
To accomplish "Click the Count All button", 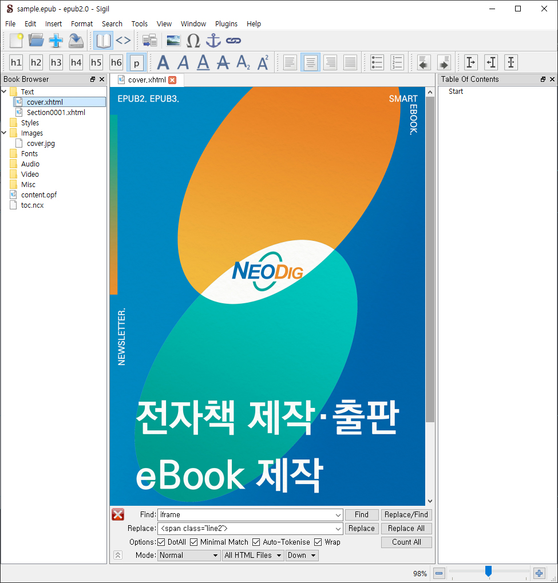I will [406, 542].
